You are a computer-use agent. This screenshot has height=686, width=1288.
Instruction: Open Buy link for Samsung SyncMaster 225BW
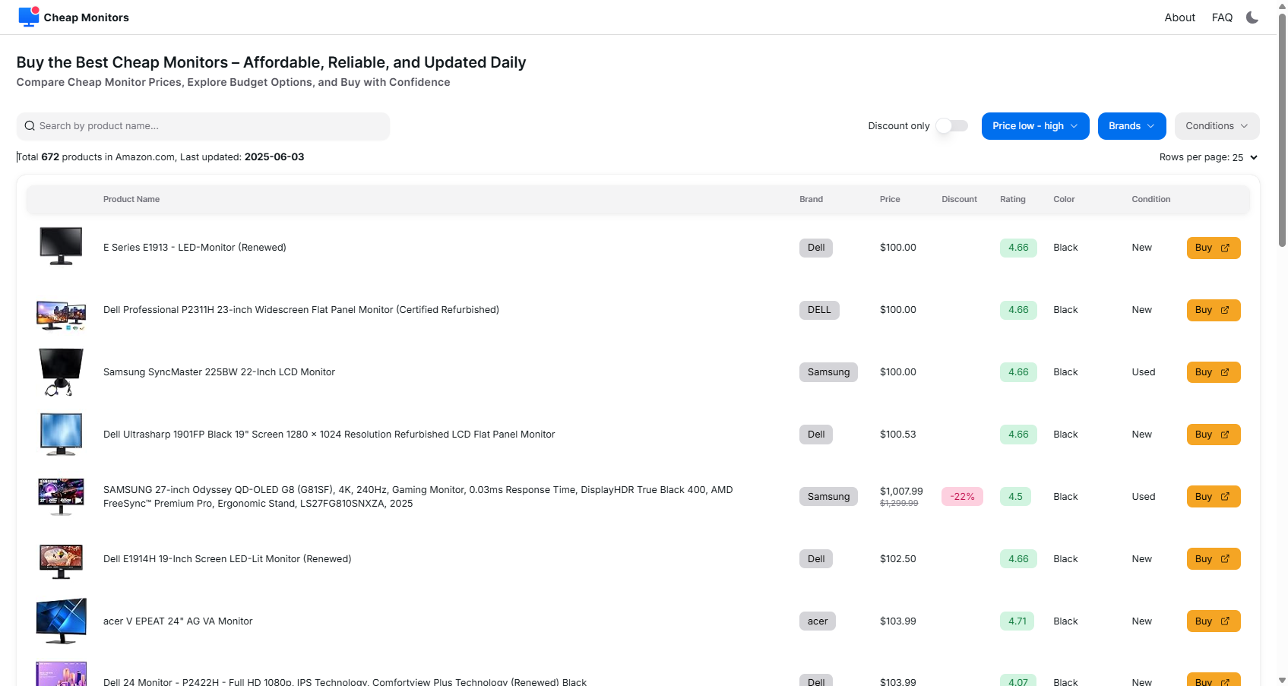click(1213, 372)
